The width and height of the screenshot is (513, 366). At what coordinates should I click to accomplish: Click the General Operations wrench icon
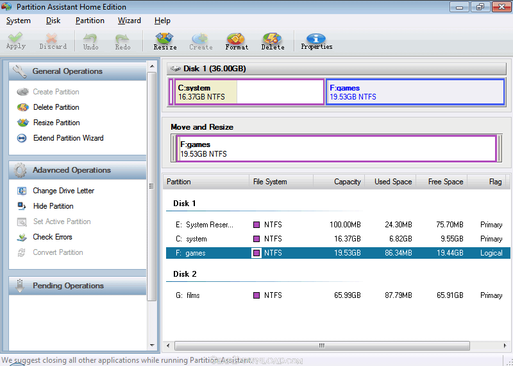click(x=20, y=71)
